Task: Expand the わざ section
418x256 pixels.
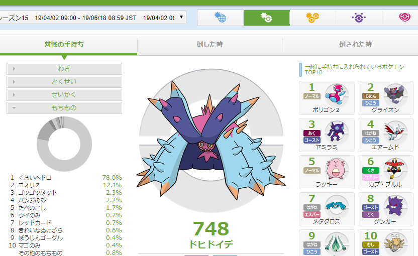Action: click(x=64, y=69)
